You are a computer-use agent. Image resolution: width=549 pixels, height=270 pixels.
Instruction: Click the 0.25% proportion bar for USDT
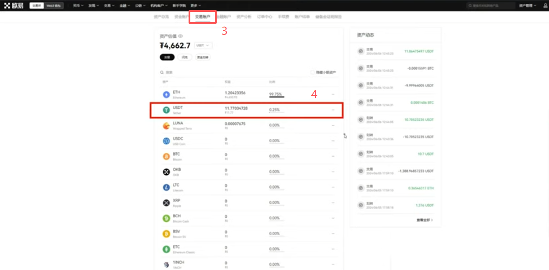[277, 110]
